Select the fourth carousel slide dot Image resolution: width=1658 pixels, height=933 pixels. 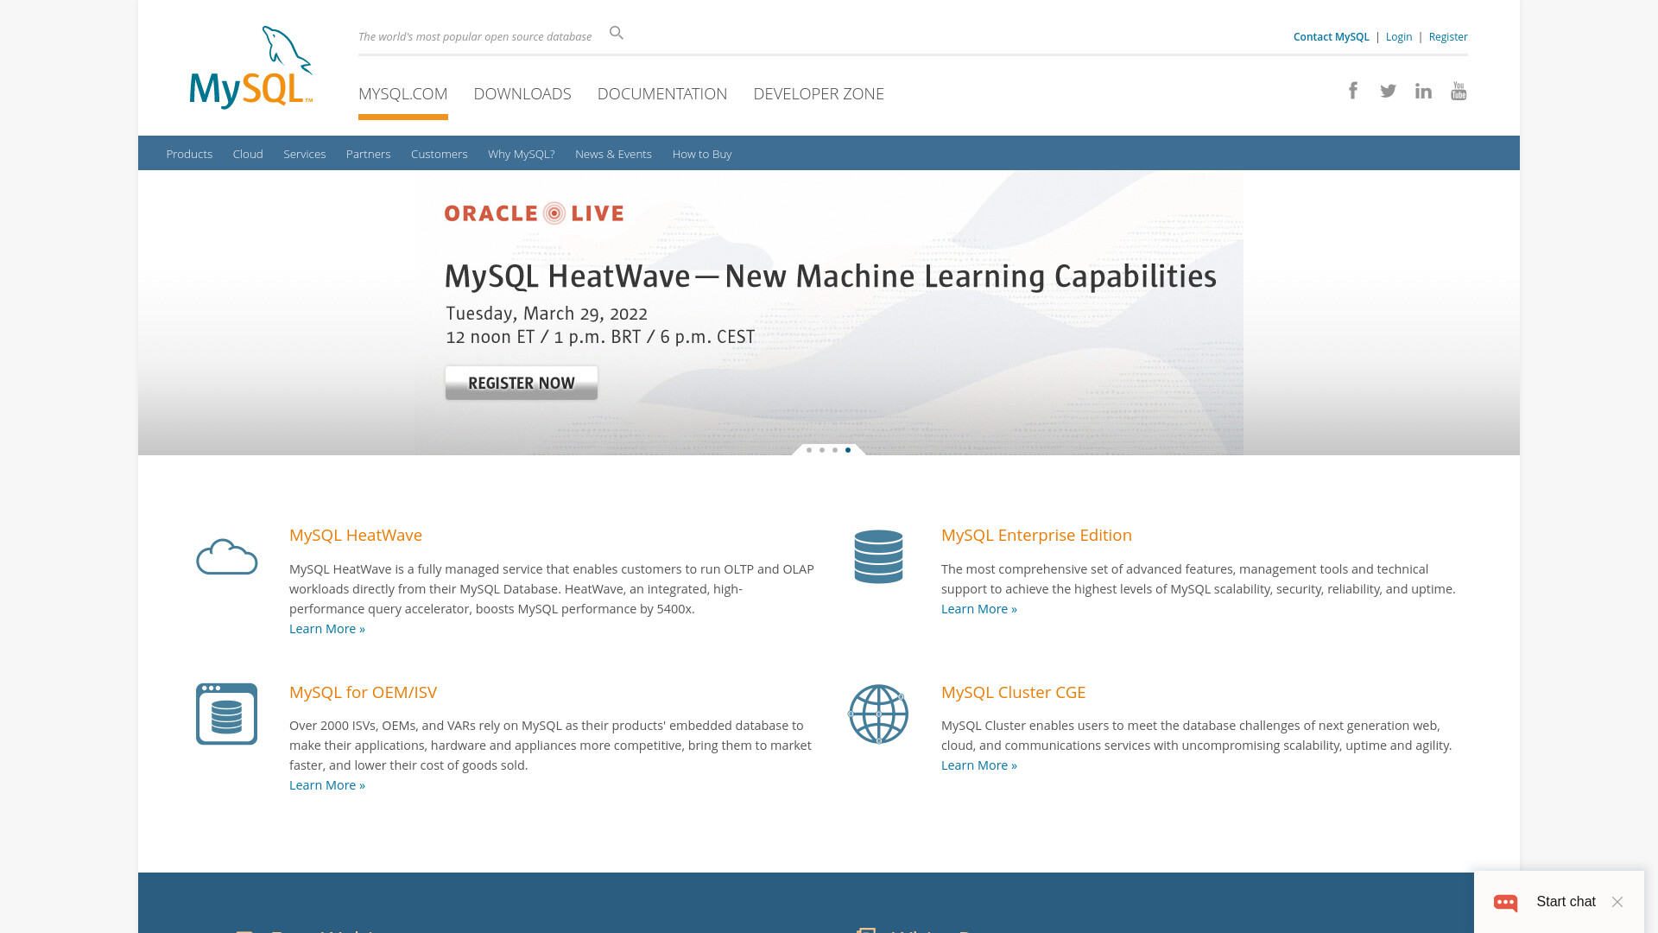click(x=848, y=450)
